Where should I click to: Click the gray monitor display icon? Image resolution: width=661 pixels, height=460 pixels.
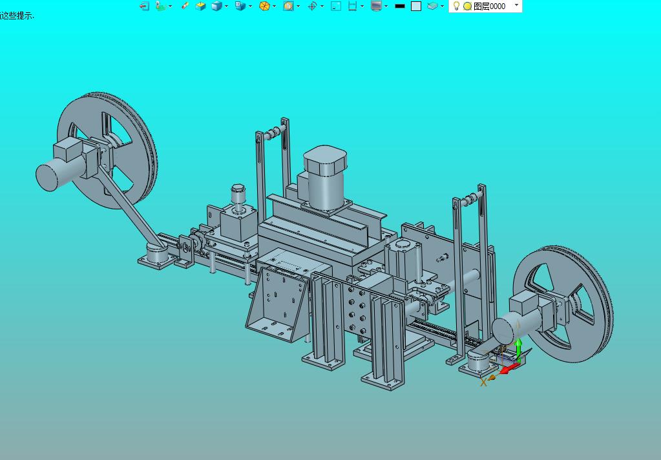click(x=376, y=6)
